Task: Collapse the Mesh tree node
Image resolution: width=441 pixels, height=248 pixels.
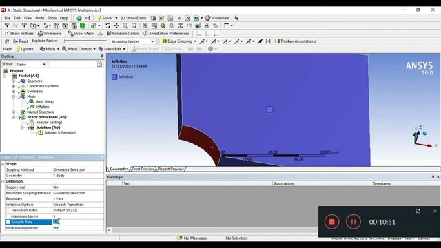Action: click(13, 96)
